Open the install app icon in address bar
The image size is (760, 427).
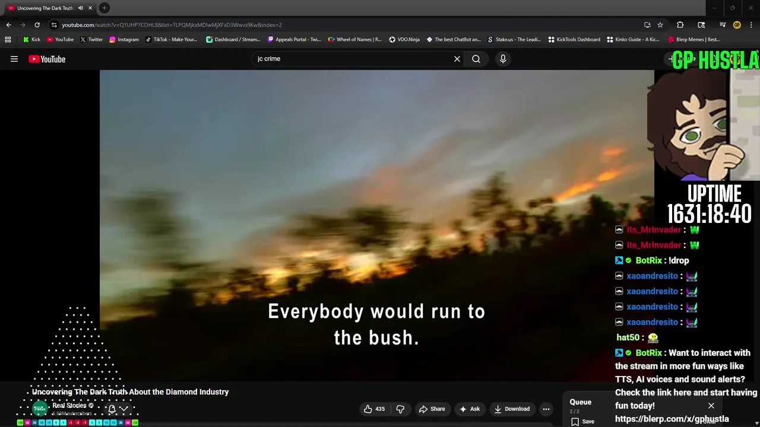pos(647,25)
